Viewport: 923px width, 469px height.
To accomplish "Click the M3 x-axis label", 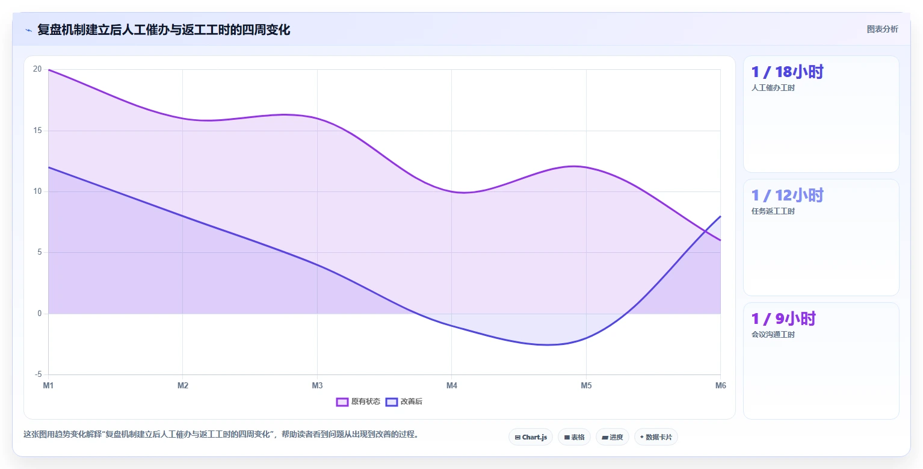I will tap(317, 385).
